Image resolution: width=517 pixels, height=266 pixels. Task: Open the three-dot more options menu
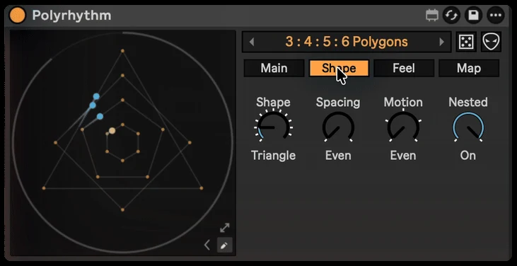pyautogui.click(x=496, y=16)
